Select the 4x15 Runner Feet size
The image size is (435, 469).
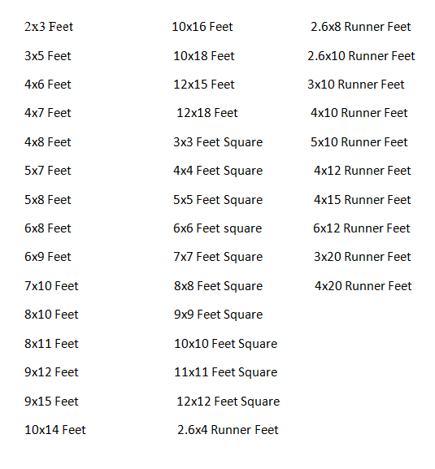point(363,200)
